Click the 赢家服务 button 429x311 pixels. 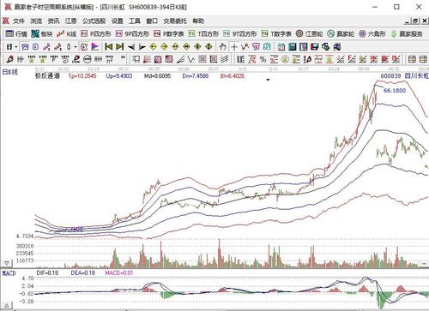click(407, 33)
